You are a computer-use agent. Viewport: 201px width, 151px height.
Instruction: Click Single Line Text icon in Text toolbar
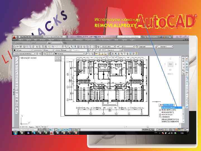pyautogui.click(x=116, y=54)
